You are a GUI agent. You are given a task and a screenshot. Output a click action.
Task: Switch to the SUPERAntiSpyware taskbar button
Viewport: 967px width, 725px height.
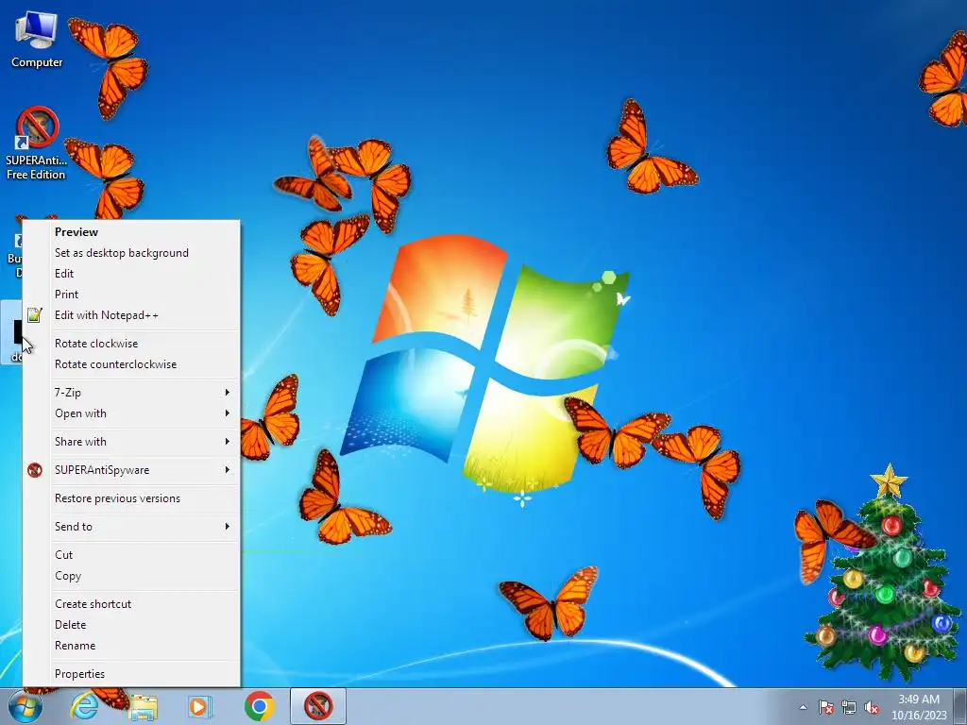[x=318, y=706]
